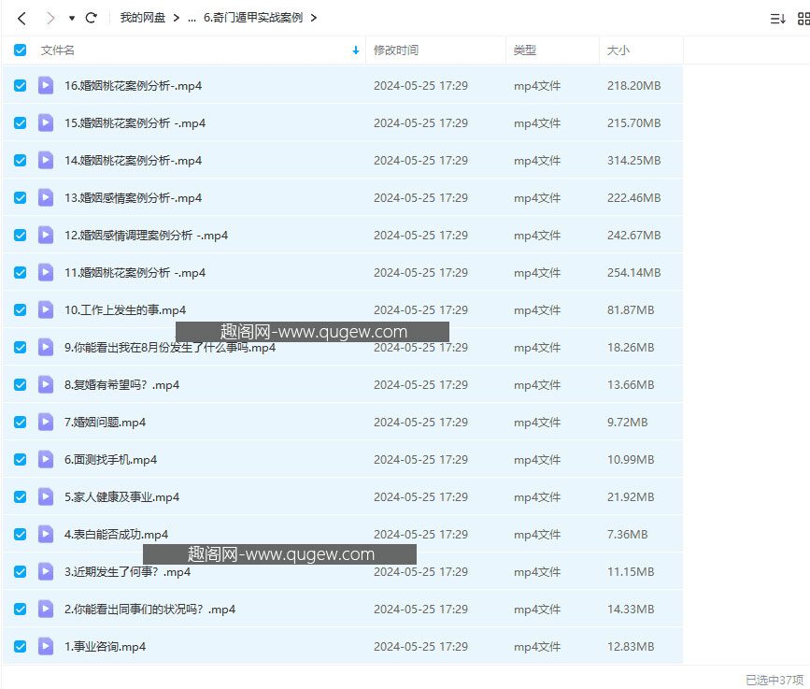Open file 7.婚姻问题.mp4

[x=105, y=422]
